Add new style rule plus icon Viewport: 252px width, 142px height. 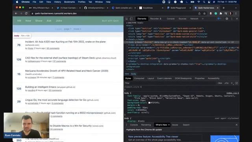(x=232, y=83)
